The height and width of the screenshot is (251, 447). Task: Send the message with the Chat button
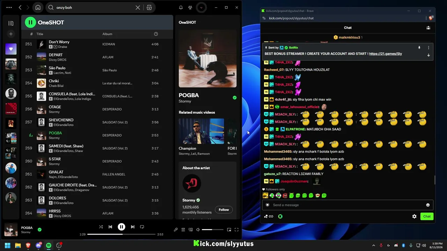coord(427,216)
